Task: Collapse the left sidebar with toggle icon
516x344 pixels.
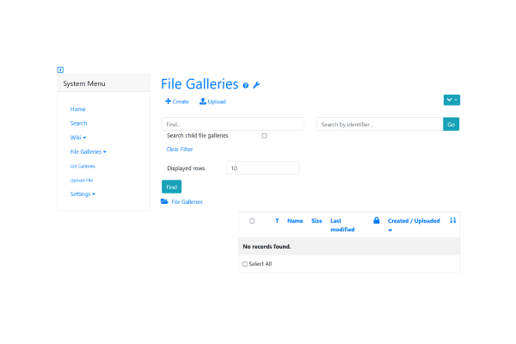Action: pyautogui.click(x=60, y=70)
